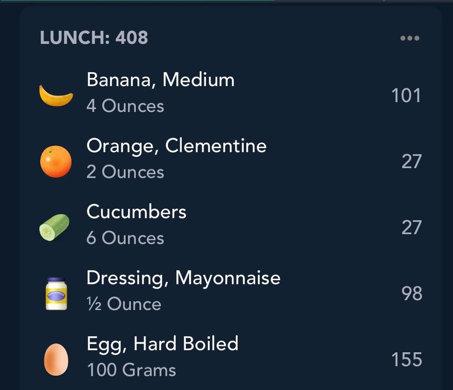Open the Dressing, Mayonnaise entry
Screen dimensions: 453x390
click(x=183, y=278)
